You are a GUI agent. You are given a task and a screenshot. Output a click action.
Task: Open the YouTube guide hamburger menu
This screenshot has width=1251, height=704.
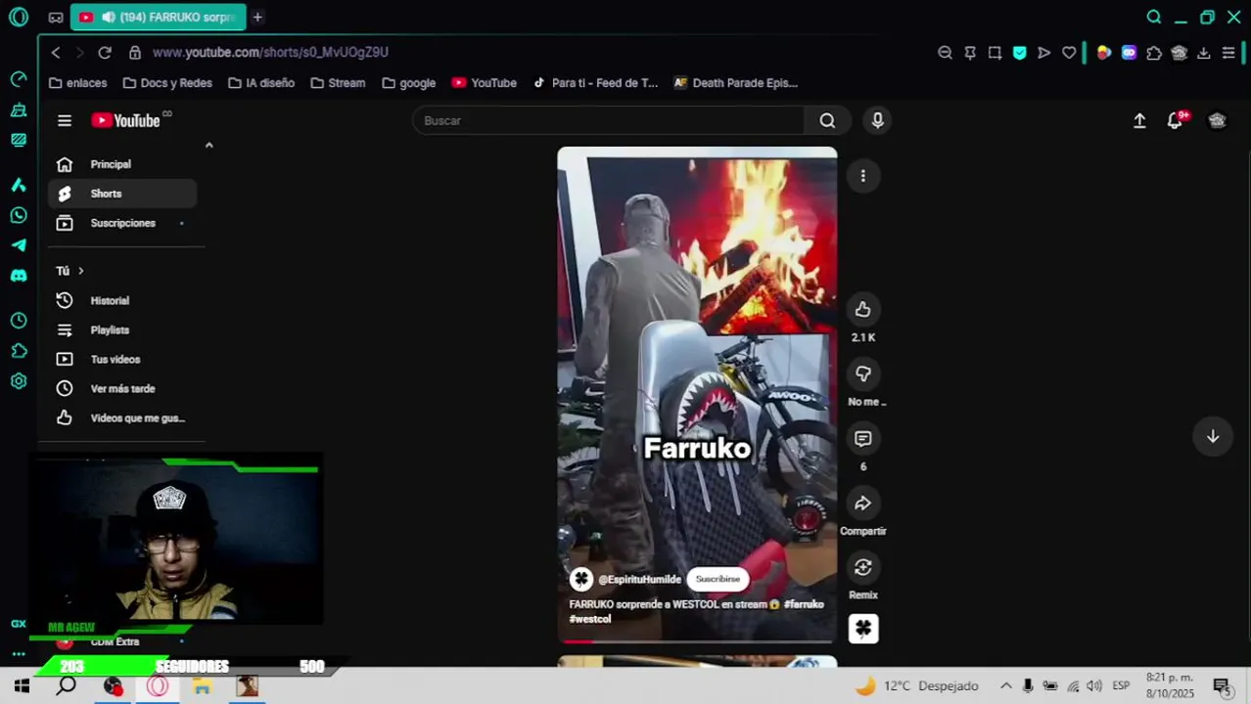coord(65,120)
